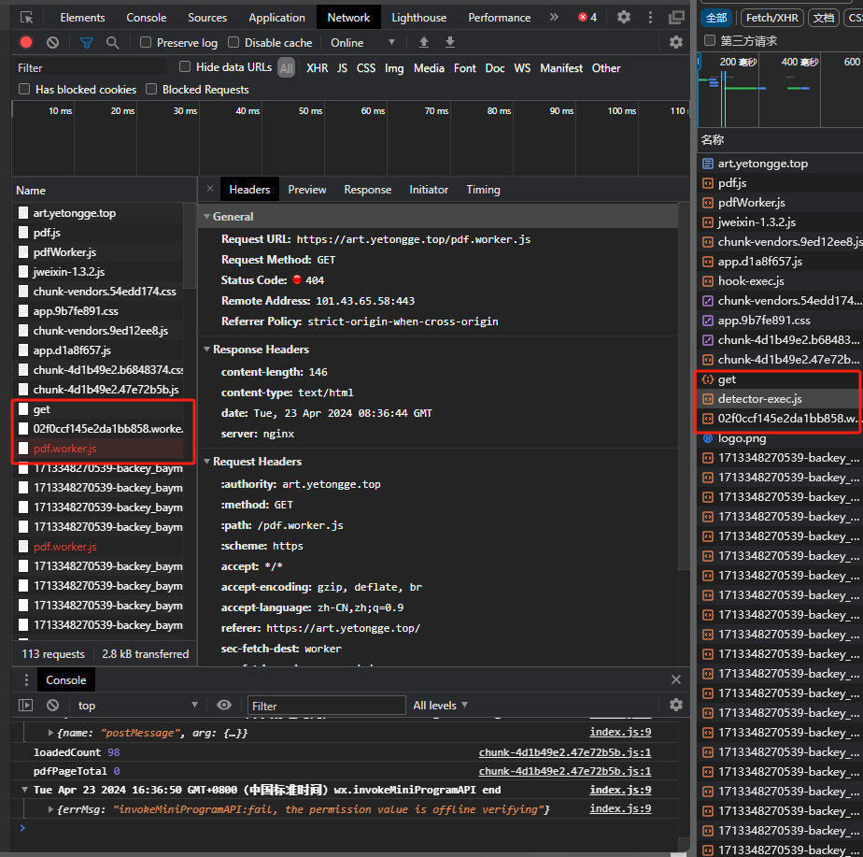This screenshot has width=863, height=857.
Task: Collapse the General section
Action: click(x=207, y=217)
